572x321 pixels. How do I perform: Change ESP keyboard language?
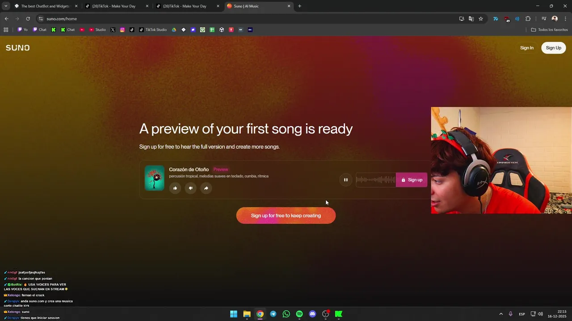[x=522, y=314]
